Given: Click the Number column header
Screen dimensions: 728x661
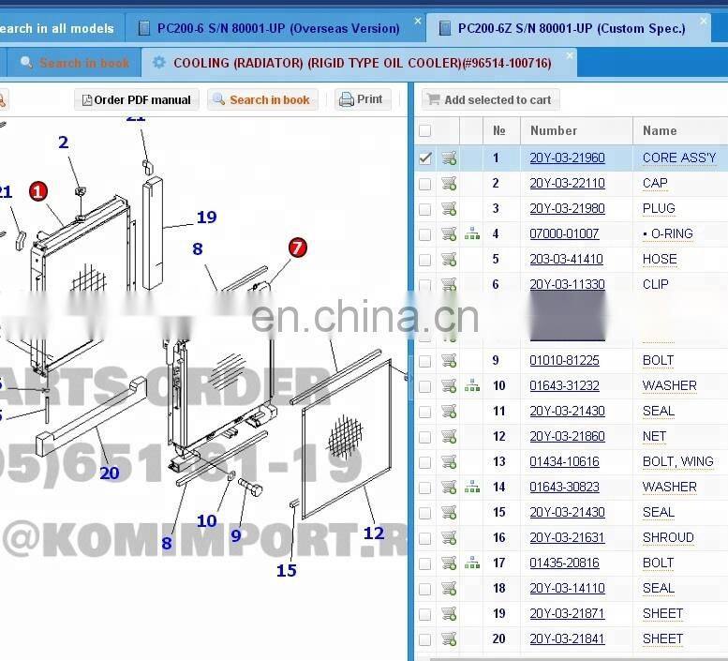Looking at the screenshot, I should 576,131.
